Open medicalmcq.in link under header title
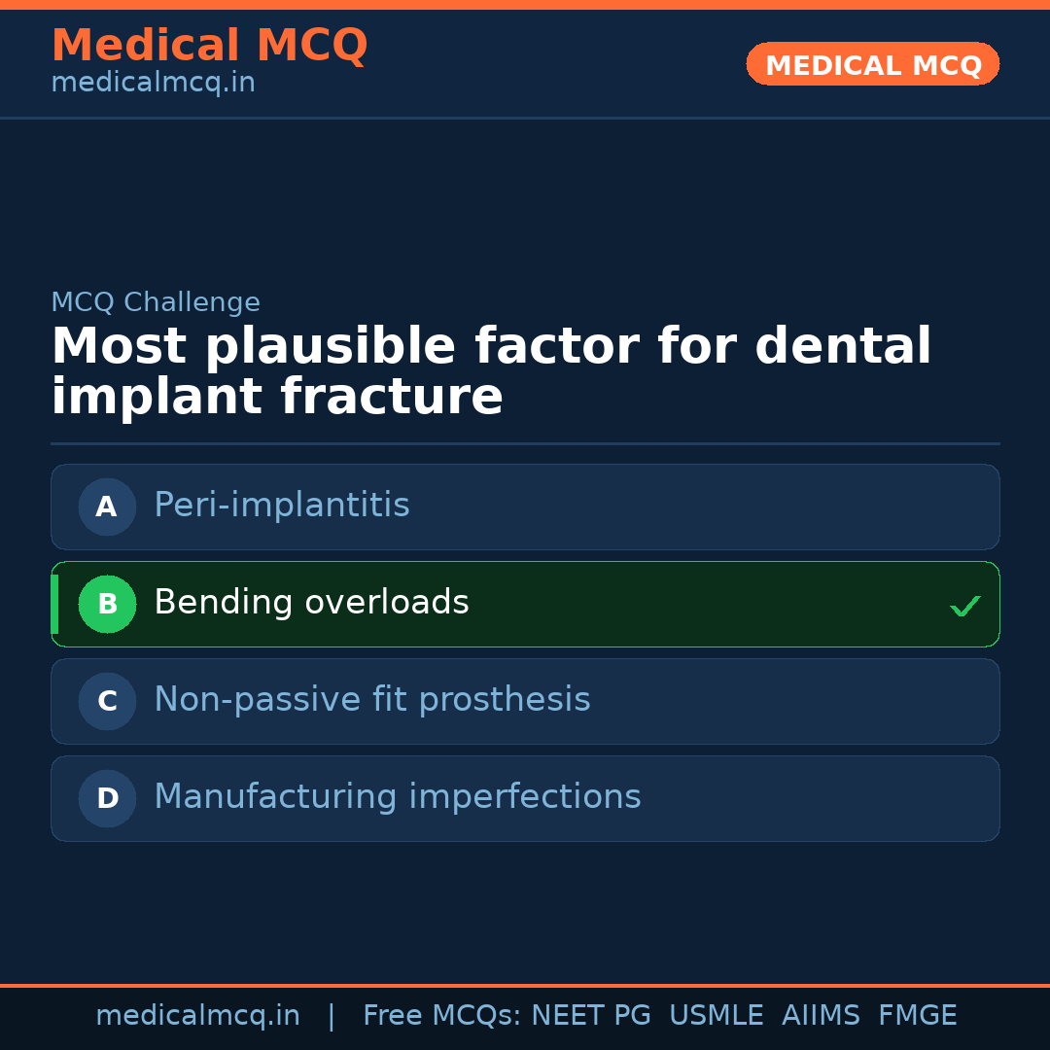The image size is (1050, 1050). (x=153, y=83)
